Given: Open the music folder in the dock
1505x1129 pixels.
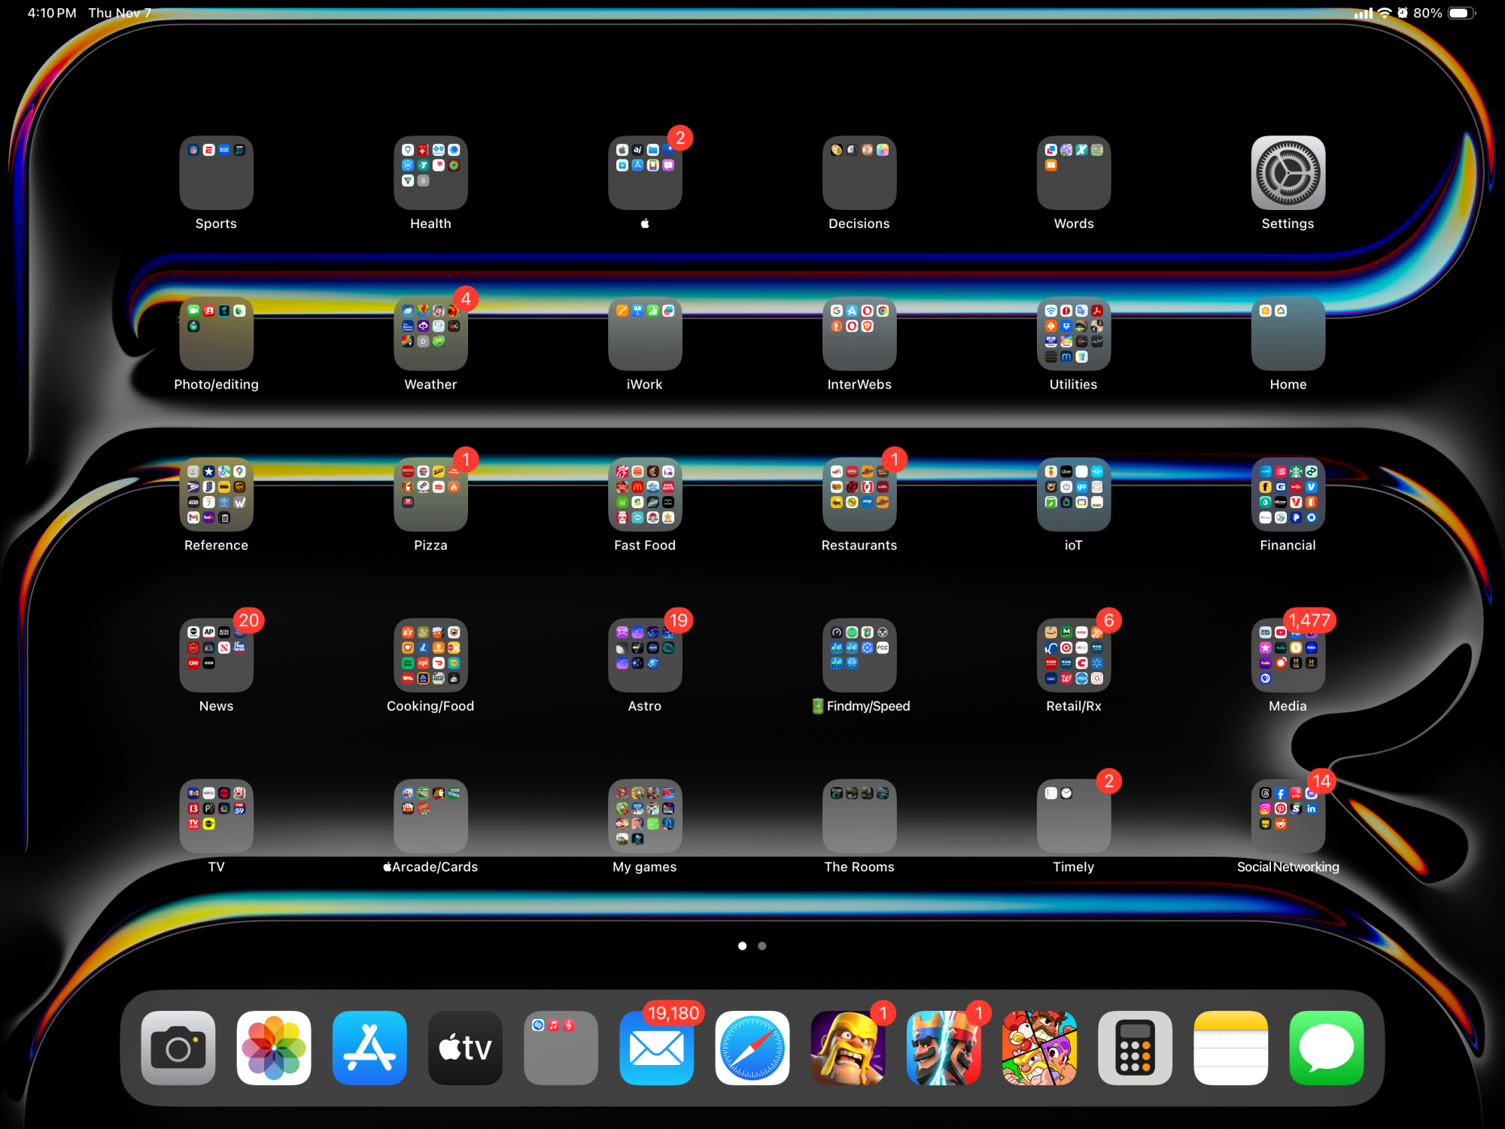Looking at the screenshot, I should pos(561,1048).
